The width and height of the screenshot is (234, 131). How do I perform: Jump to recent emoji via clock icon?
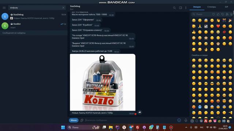(x=192, y=121)
